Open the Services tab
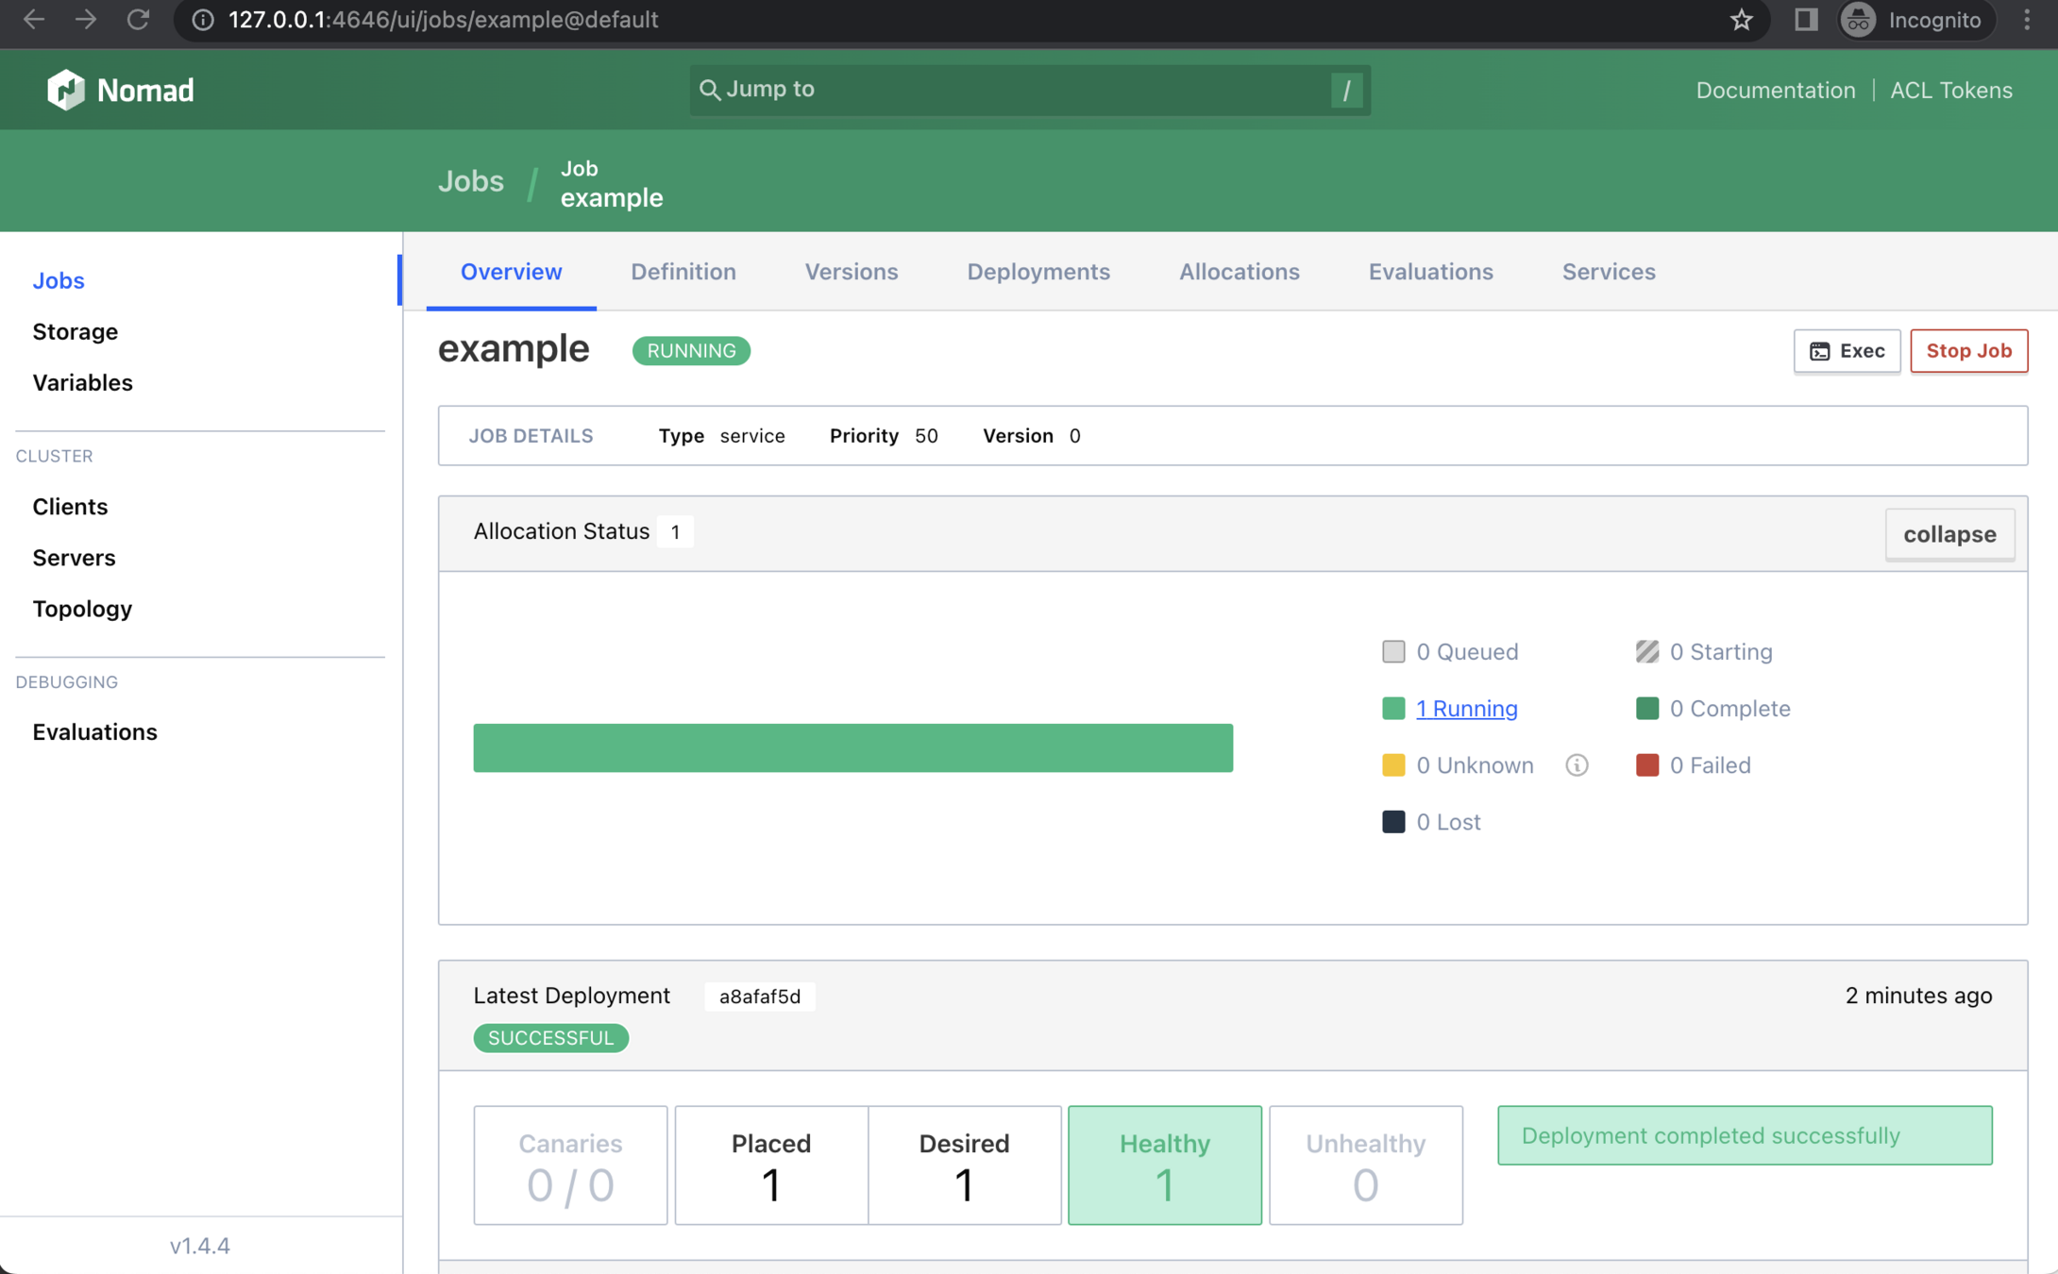Image resolution: width=2058 pixels, height=1274 pixels. pos(1608,272)
